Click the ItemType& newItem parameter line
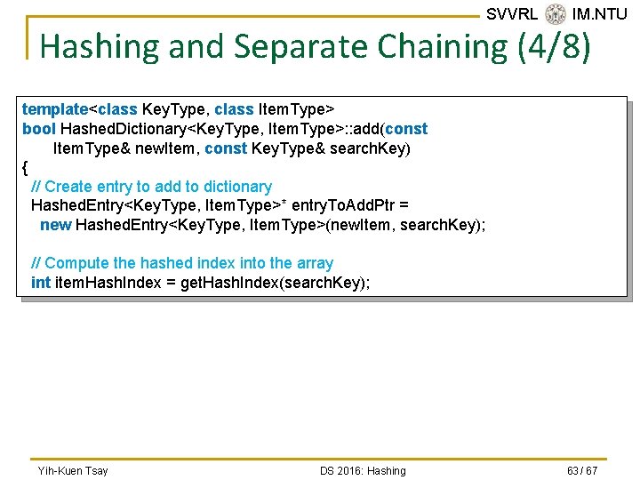The width and height of the screenshot is (640, 480). pyautogui.click(x=231, y=148)
